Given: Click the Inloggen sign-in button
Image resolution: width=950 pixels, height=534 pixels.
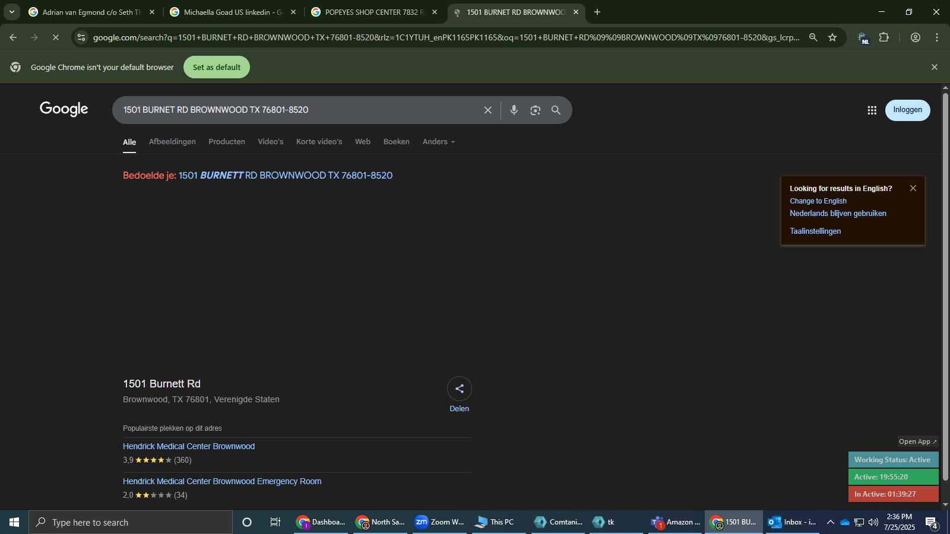Looking at the screenshot, I should [x=908, y=110].
